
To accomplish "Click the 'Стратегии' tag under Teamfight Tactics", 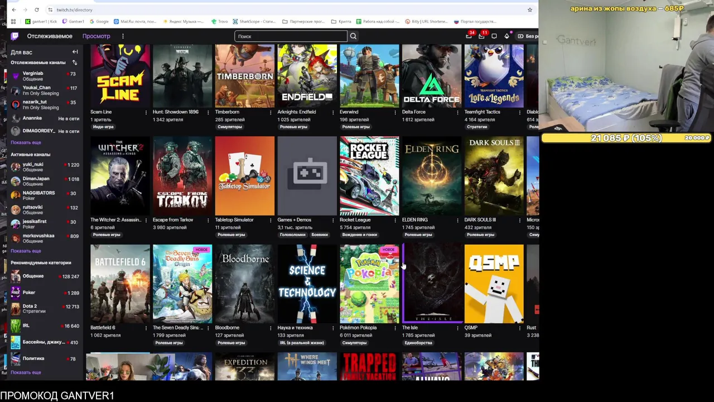I will tap(477, 127).
